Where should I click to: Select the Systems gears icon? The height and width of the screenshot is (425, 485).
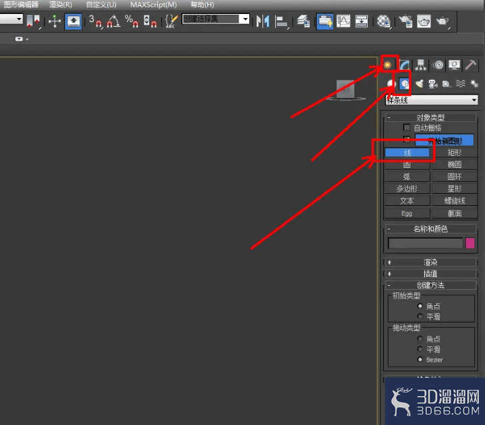pos(474,84)
